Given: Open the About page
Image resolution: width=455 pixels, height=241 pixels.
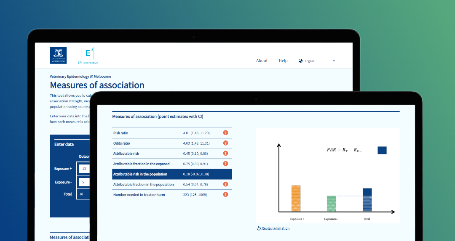Looking at the screenshot, I should coord(262,61).
